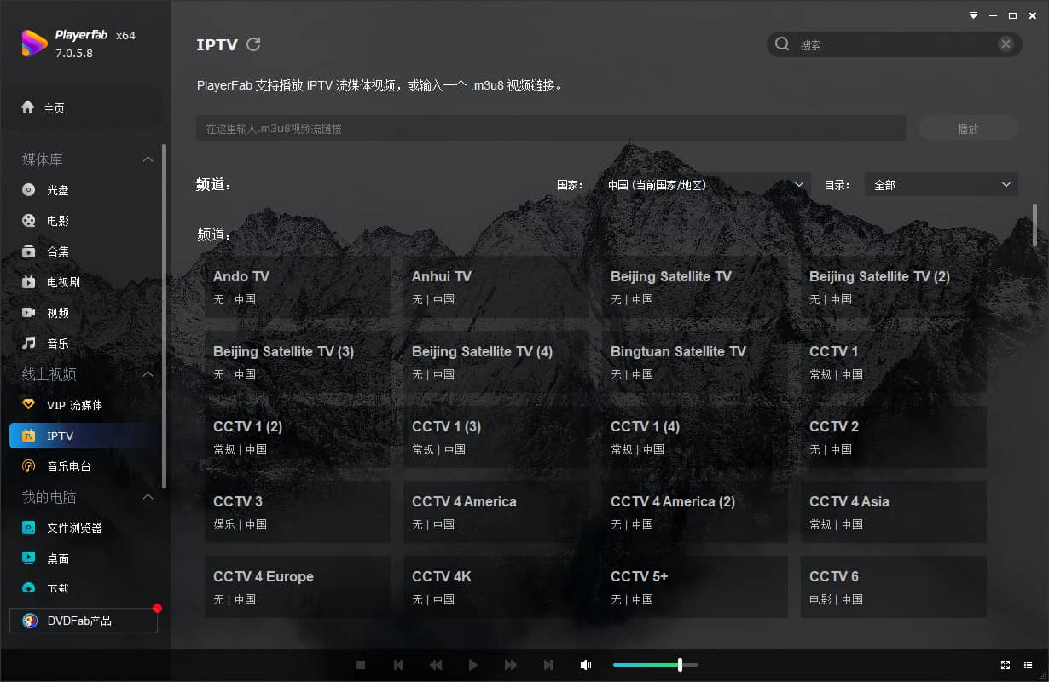Collapse the 线上视频 section
The width and height of the screenshot is (1049, 682).
pos(148,374)
